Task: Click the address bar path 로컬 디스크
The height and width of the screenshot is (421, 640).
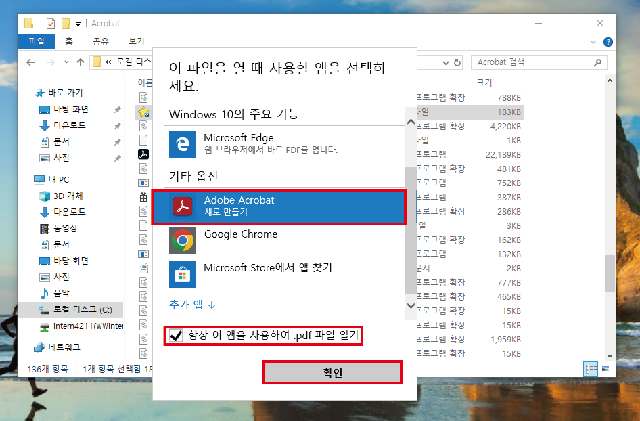Action: pos(133,62)
